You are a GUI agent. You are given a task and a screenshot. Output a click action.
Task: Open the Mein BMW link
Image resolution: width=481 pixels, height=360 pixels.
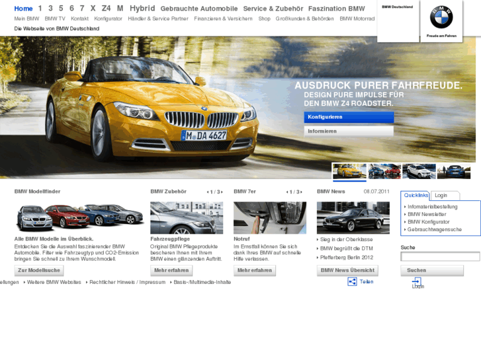pos(26,18)
